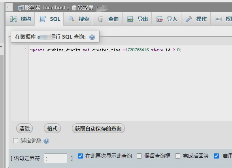The width and height of the screenshot is (232, 168).
Task: Click the server icon beside localhost
Action: tap(21, 7)
